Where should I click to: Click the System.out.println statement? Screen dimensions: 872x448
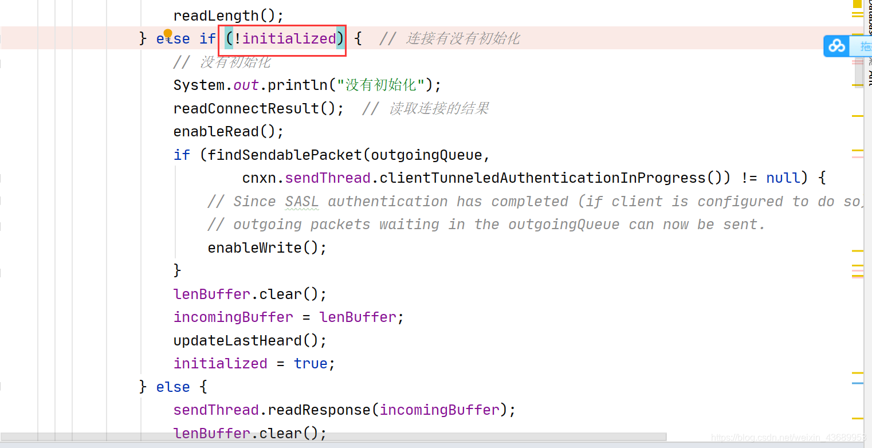pos(308,85)
